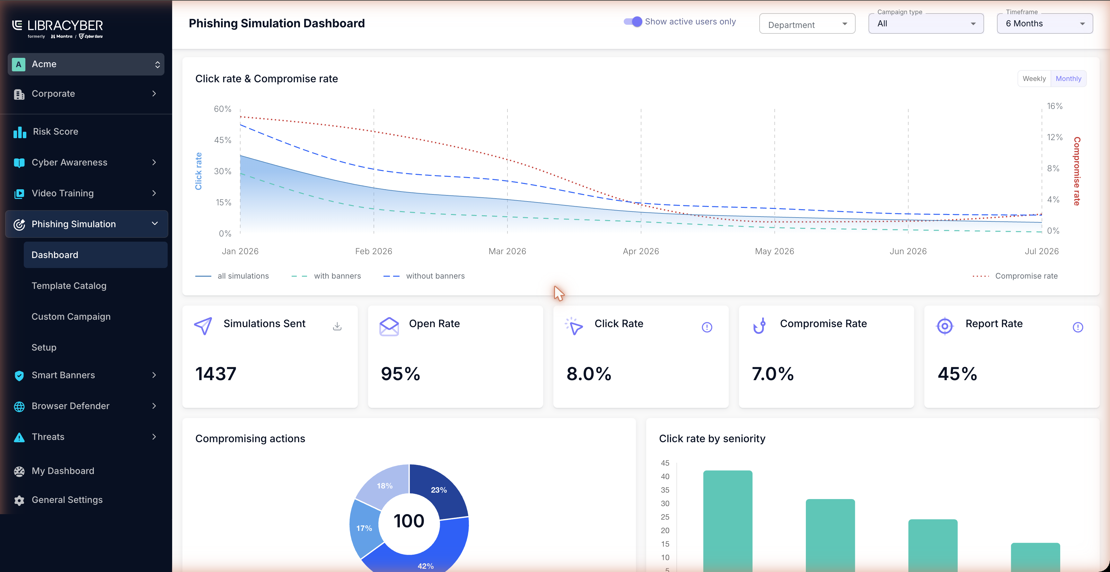This screenshot has height=572, width=1110.
Task: Toggle Show active users only switch
Action: point(633,22)
